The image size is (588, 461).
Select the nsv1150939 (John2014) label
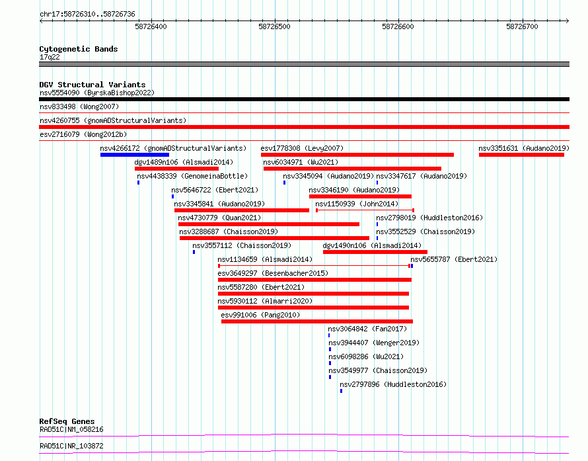(x=357, y=204)
